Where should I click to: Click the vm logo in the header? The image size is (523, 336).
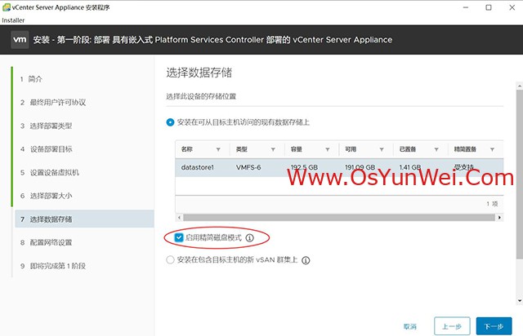(x=20, y=40)
